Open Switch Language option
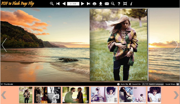The width and height of the screenshot is (180, 104). pos(153,84)
